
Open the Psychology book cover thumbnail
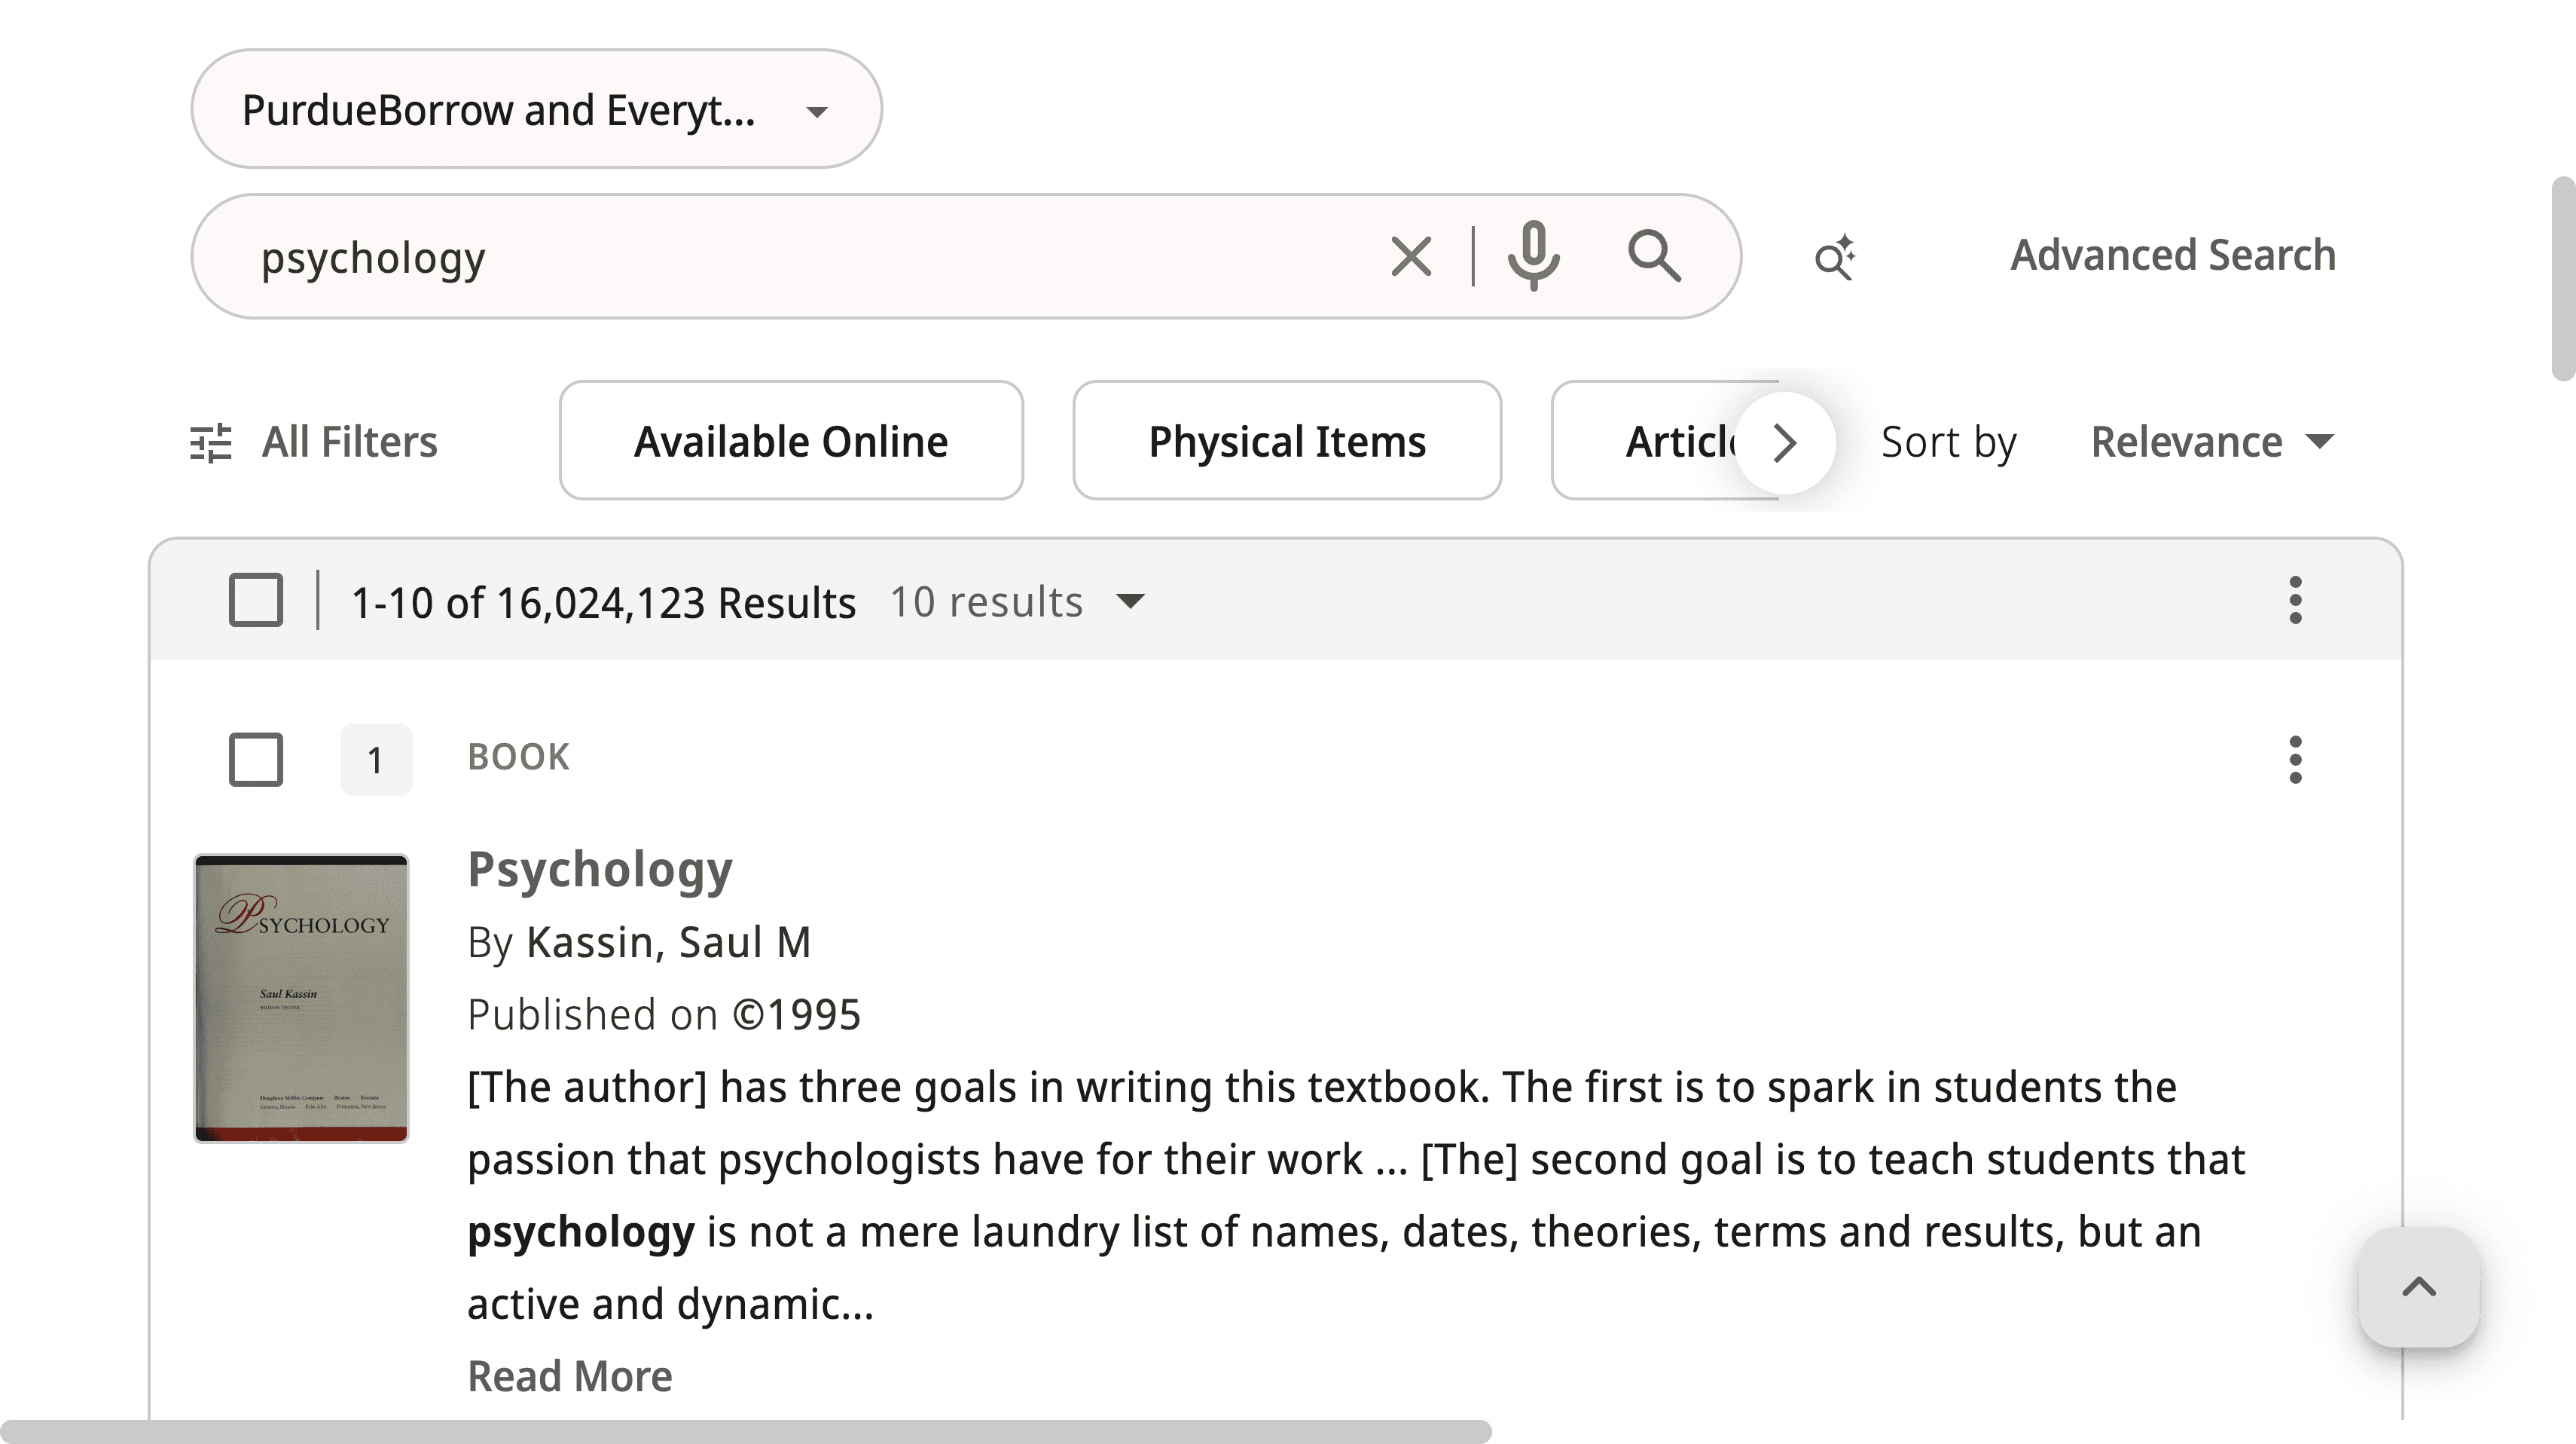pos(301,998)
